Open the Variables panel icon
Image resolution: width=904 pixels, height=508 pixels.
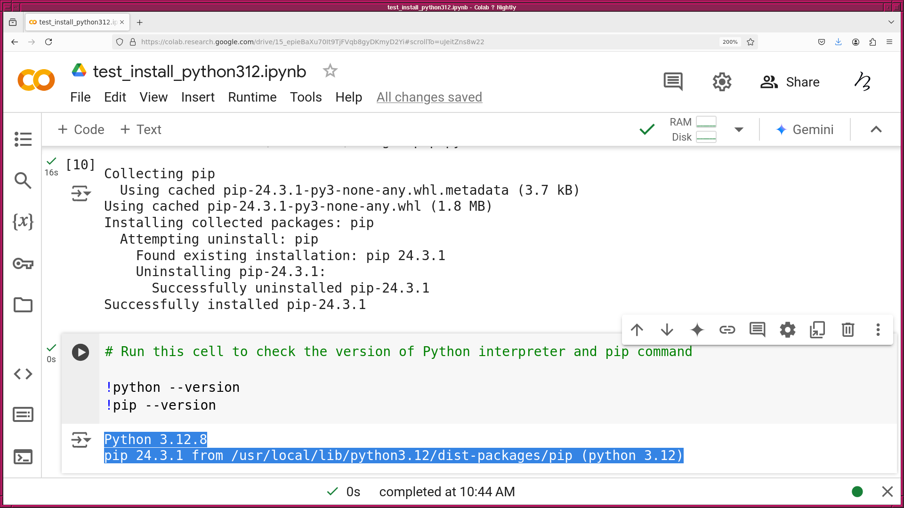tap(23, 222)
